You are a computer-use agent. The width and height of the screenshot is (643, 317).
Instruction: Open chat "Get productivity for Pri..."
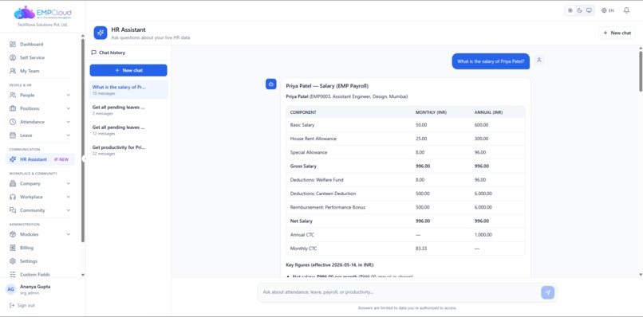pyautogui.click(x=128, y=150)
